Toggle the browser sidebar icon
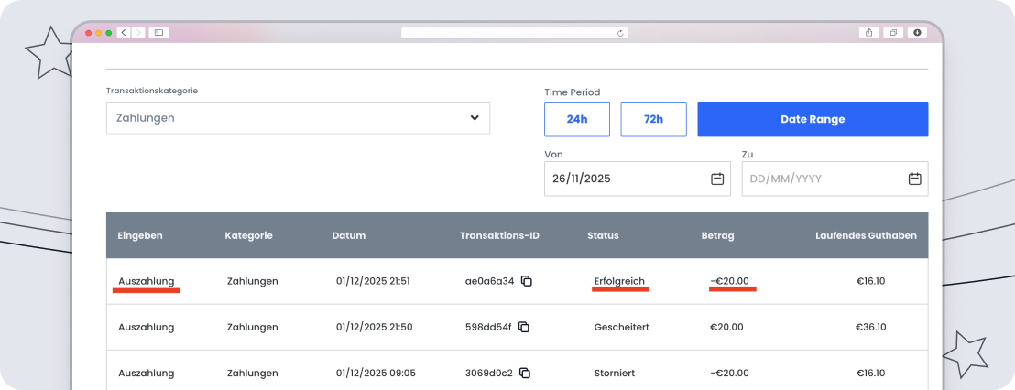The width and height of the screenshot is (1015, 390). pyautogui.click(x=158, y=32)
